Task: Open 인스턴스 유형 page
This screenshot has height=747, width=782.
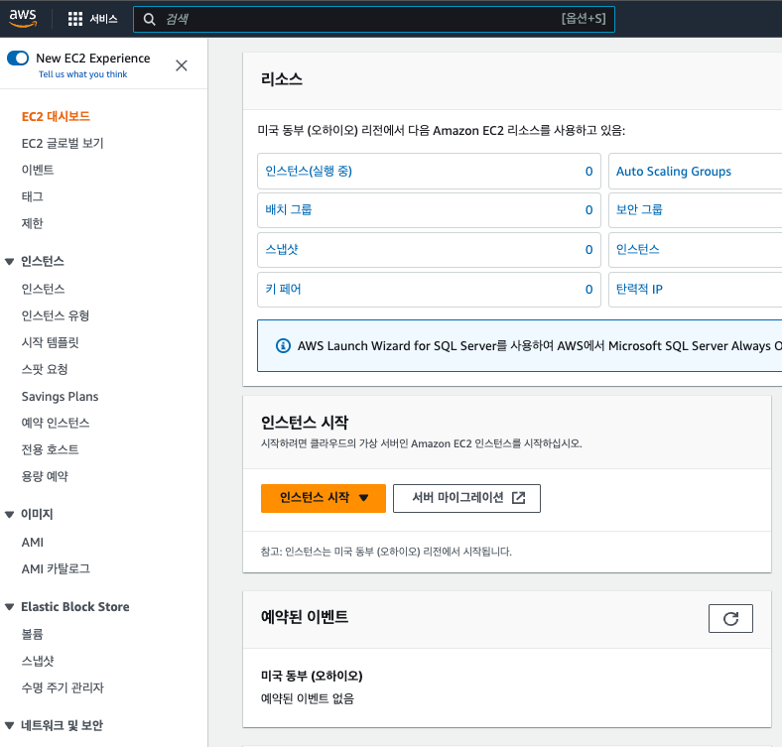Action: pyautogui.click(x=56, y=315)
